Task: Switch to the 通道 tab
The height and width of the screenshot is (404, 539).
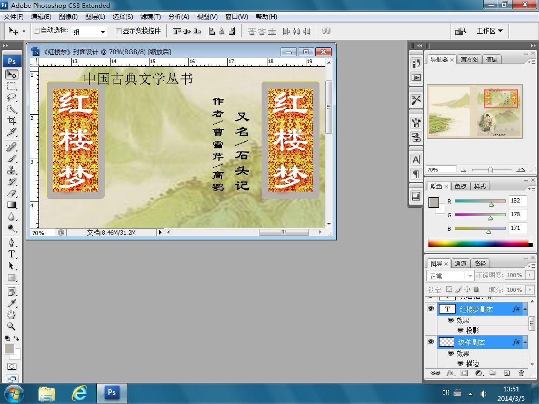Action: pyautogui.click(x=460, y=264)
